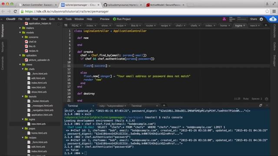Viewport: 278px width, 156px height.
Task: Click the Share button
Action: click(253, 19)
